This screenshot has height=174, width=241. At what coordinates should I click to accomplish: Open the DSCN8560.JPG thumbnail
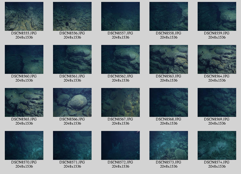click(x=24, y=59)
